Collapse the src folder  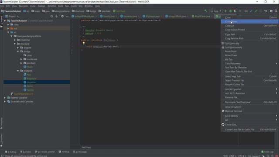[8, 32]
